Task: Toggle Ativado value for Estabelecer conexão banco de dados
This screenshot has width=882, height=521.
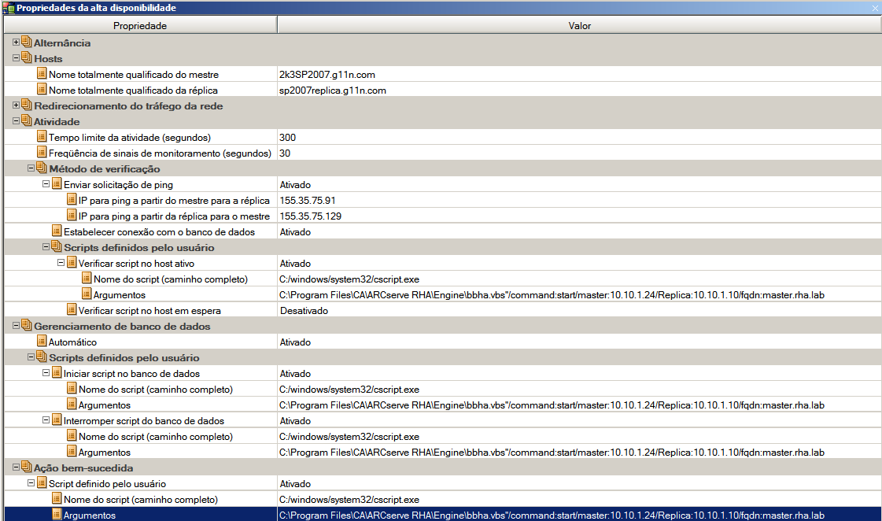Action: coord(295,232)
